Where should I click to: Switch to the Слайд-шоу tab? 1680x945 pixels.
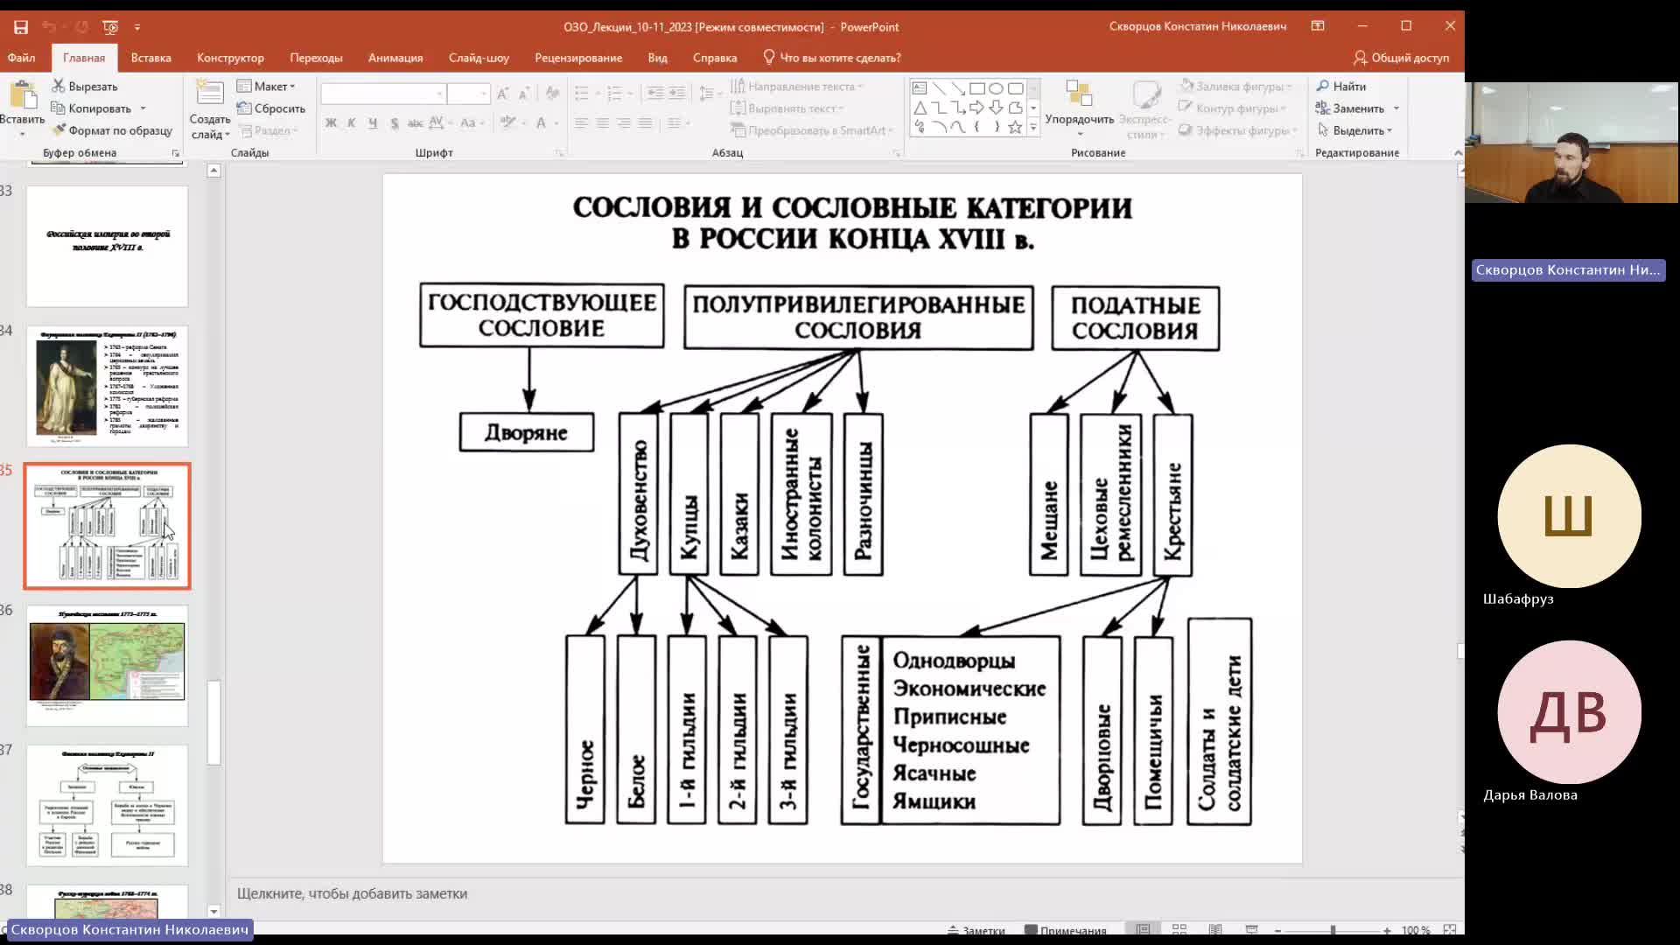coord(479,58)
